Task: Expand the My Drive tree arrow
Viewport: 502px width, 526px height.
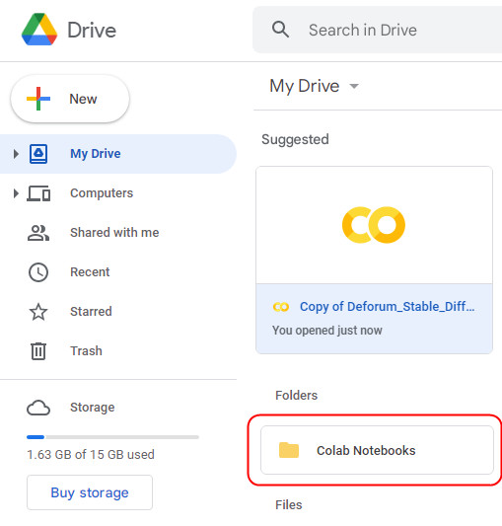Action: (x=16, y=154)
